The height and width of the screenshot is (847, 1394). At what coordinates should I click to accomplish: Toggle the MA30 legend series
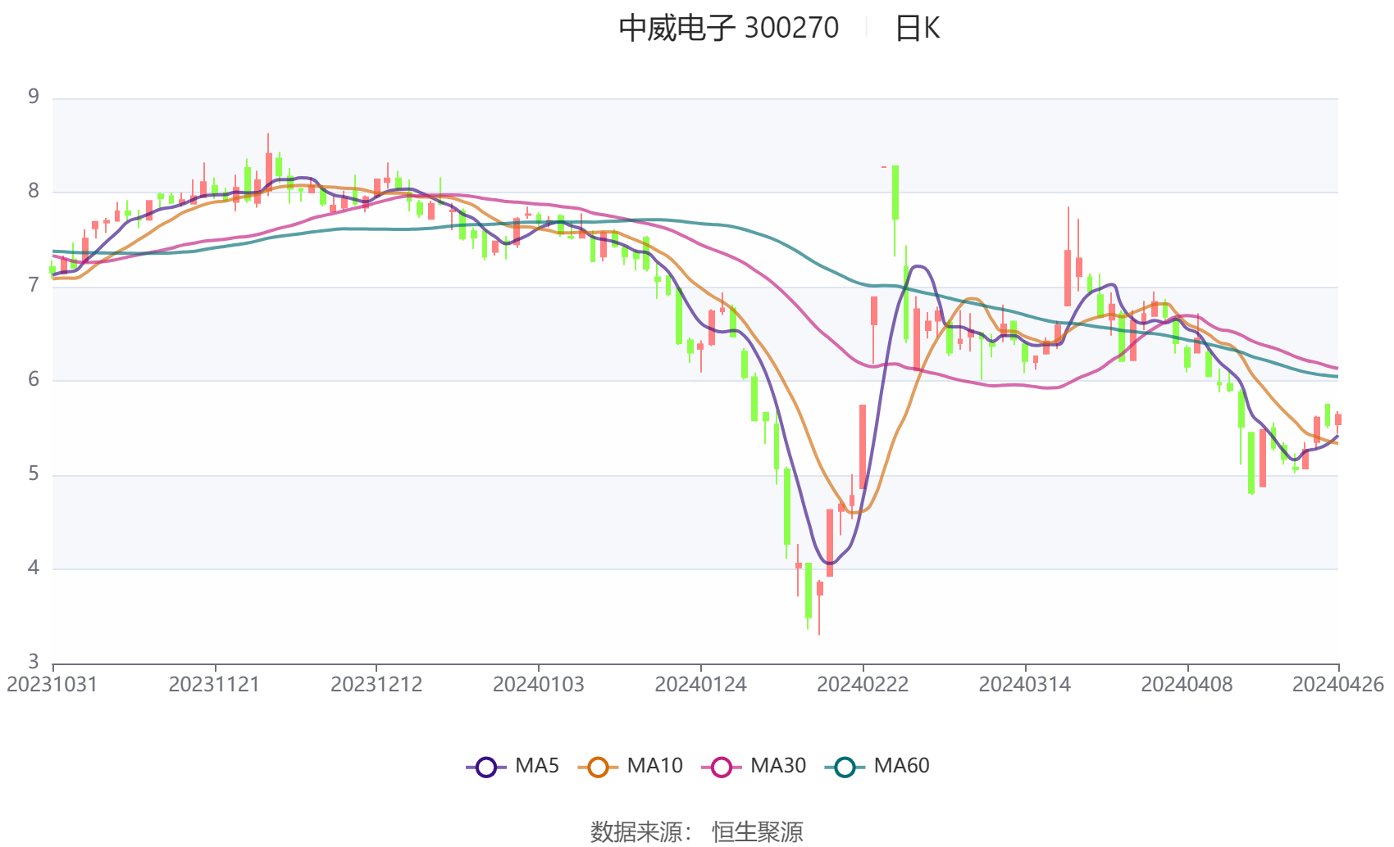[x=754, y=767]
